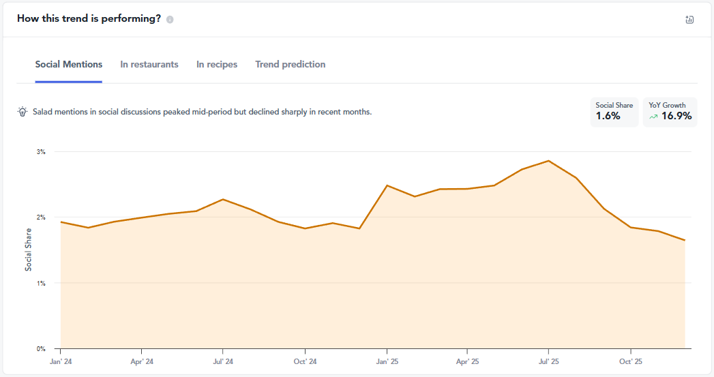Click the Oct' 25 x-axis label
This screenshot has width=714, height=377.
tap(630, 361)
